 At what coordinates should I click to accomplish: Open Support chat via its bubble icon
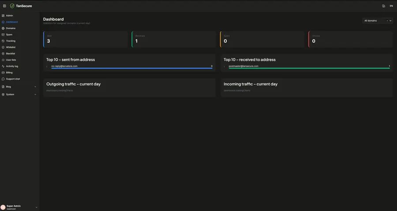coord(3,79)
